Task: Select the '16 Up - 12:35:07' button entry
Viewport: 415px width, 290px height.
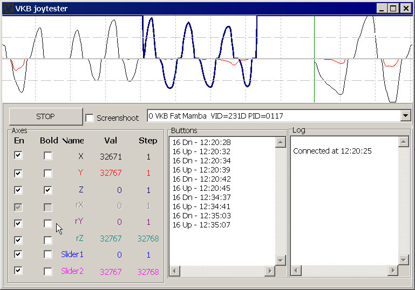Action: tap(201, 225)
